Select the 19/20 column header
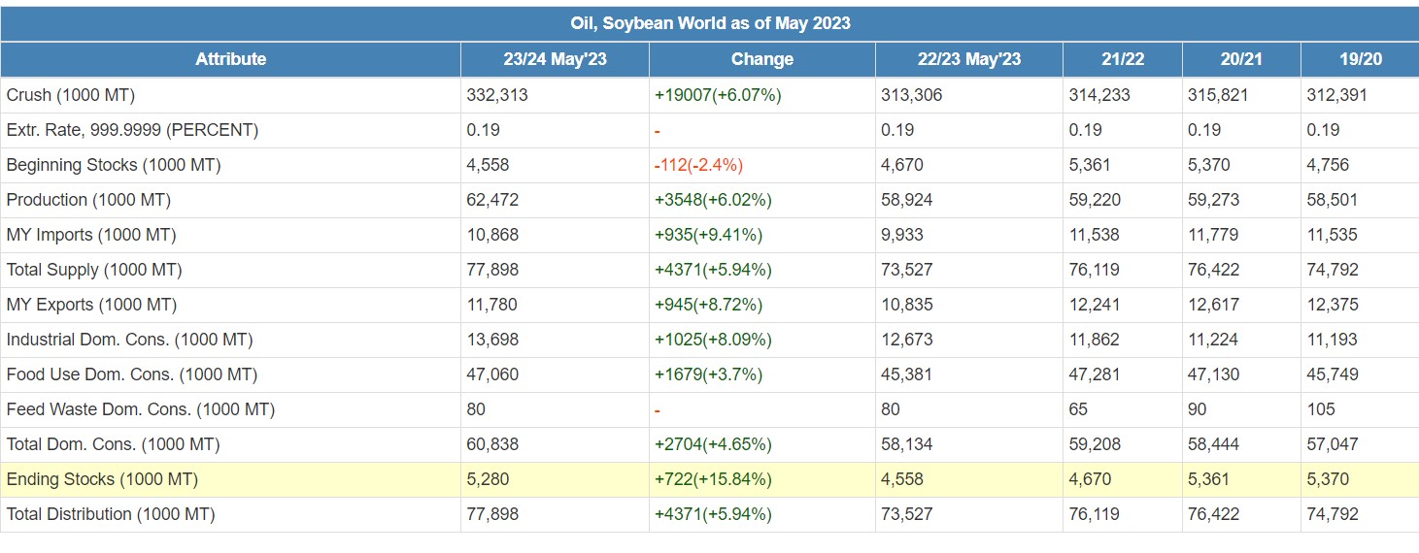This screenshot has height=553, width=1419. click(1360, 59)
